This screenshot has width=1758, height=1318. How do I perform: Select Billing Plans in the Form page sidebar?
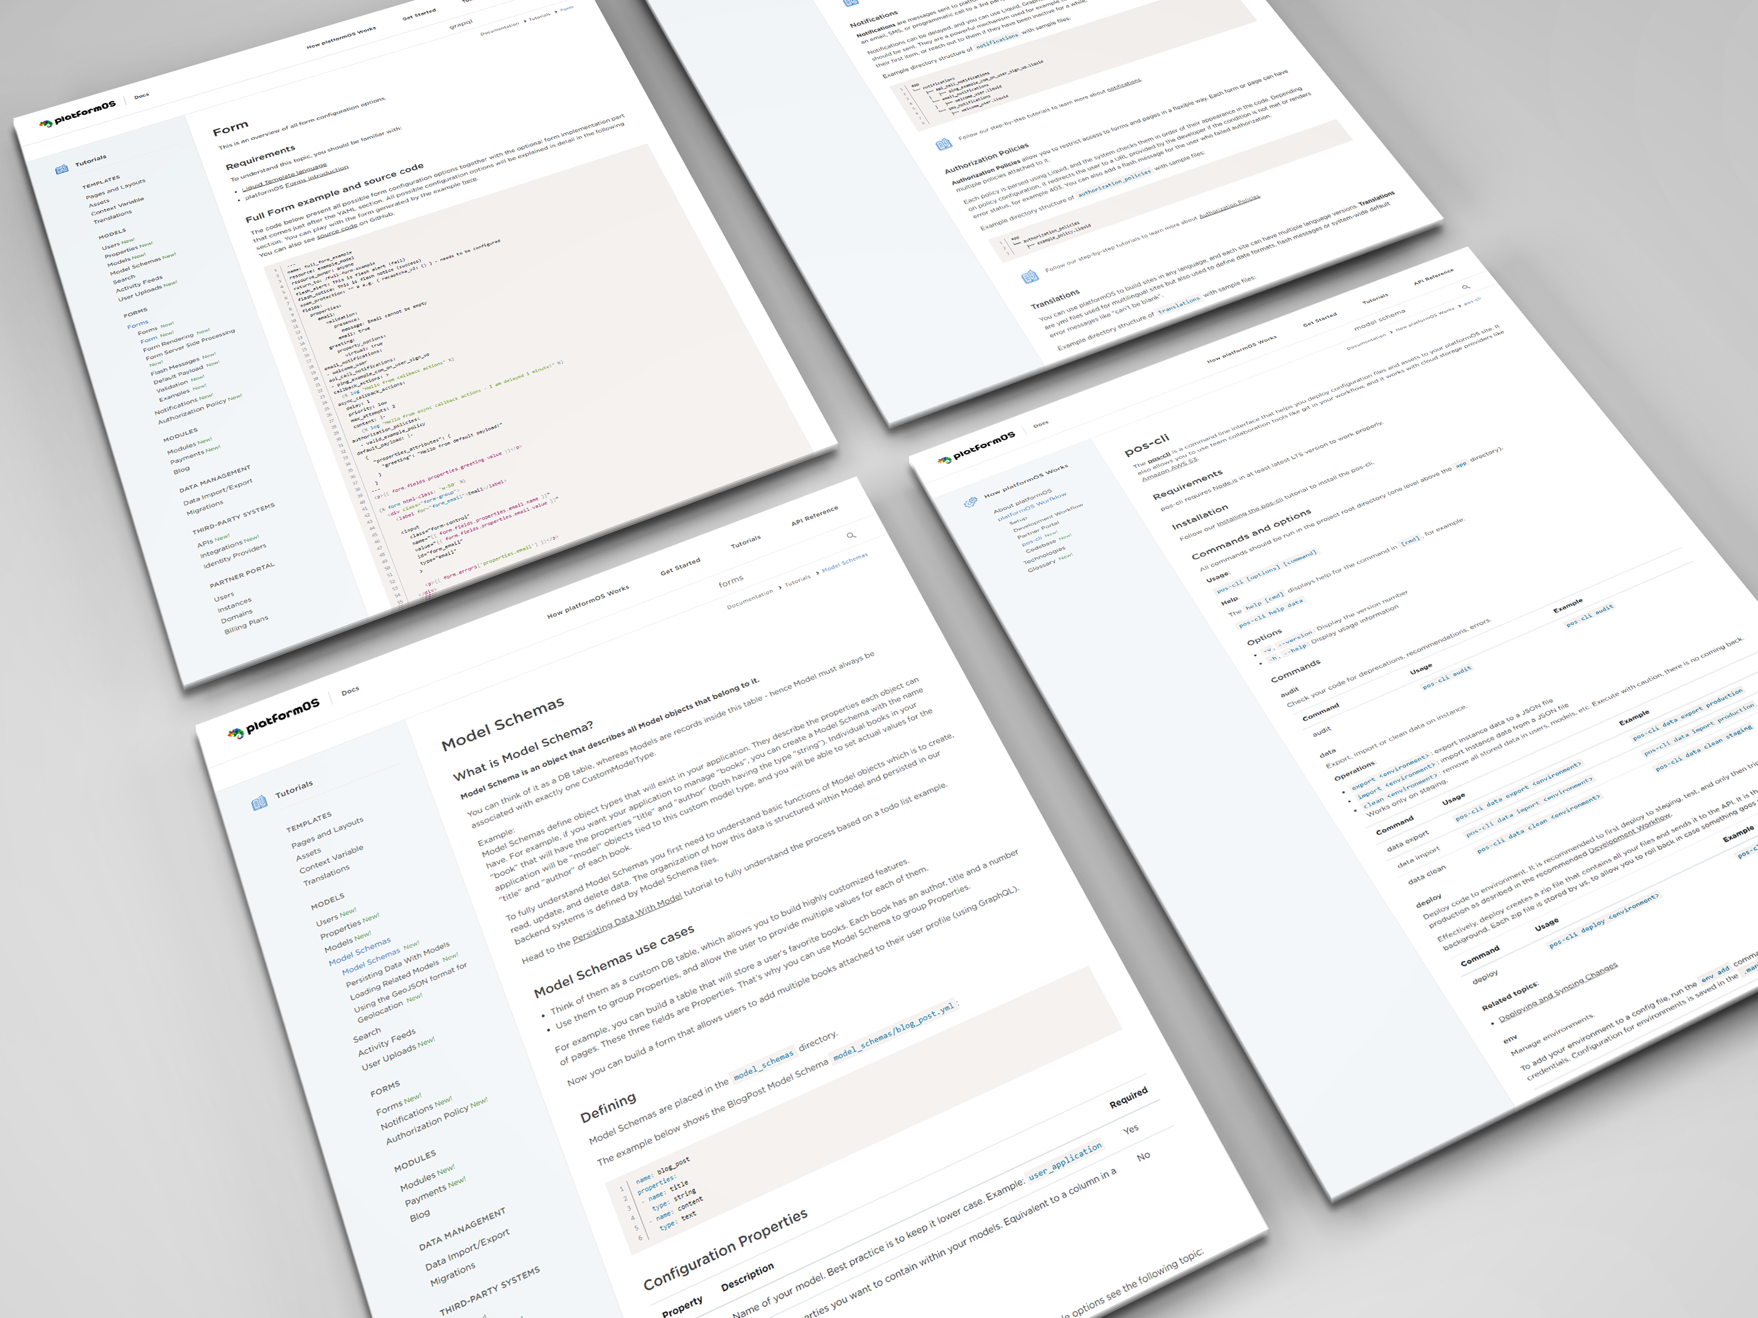(x=245, y=624)
